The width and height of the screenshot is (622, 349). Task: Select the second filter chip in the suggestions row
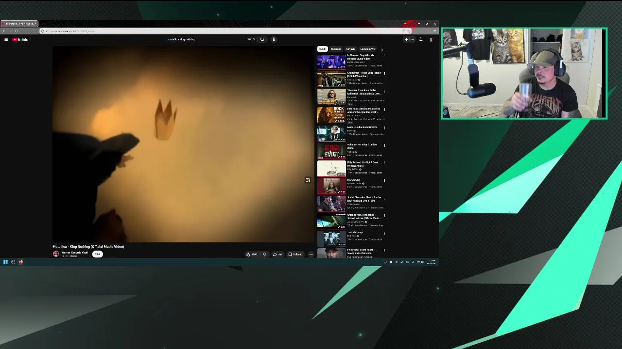point(336,49)
